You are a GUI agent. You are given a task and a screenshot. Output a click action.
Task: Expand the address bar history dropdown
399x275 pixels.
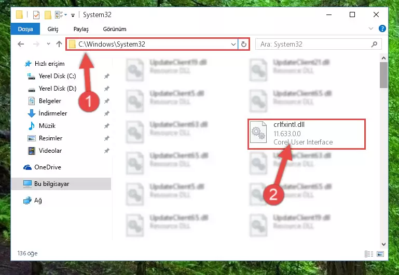[233, 45]
